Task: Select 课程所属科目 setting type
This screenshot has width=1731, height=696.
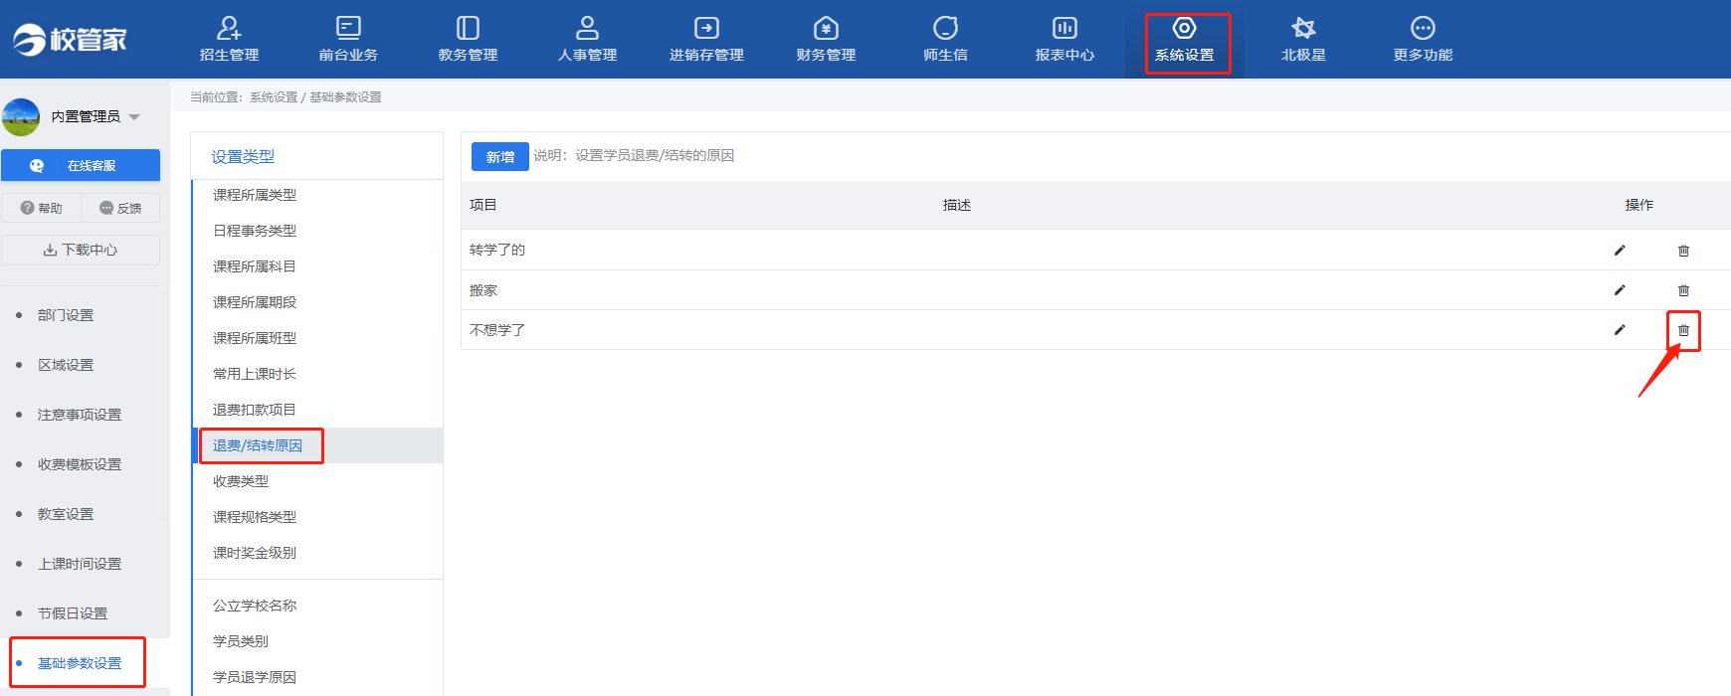Action: pos(255,266)
